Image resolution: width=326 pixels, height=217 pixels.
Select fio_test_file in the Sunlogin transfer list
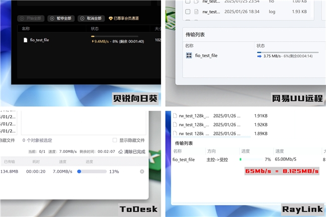(40, 40)
